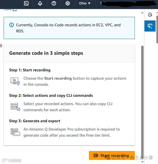This screenshot has width=158, height=164.
Task: Click the Step 3 code export icon
Action: pos(15,132)
